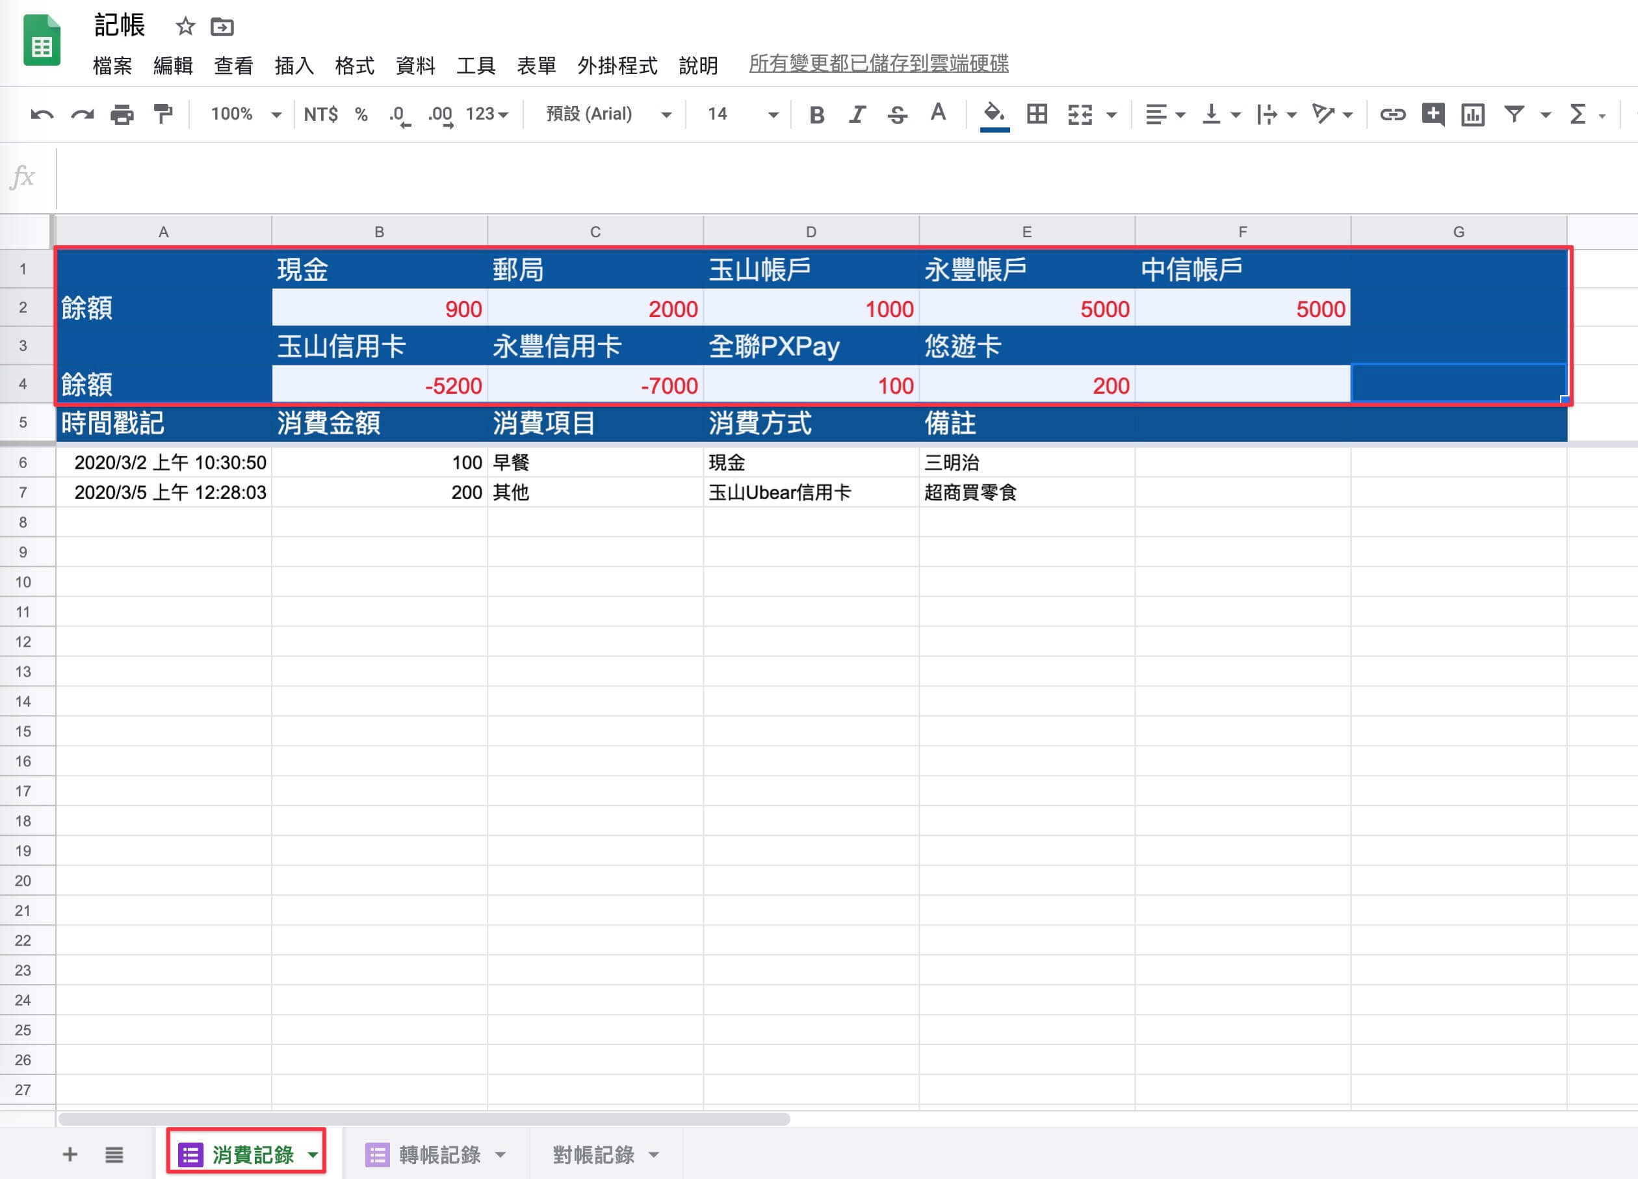Toggle strikethrough formatting
The height and width of the screenshot is (1179, 1638).
point(898,115)
